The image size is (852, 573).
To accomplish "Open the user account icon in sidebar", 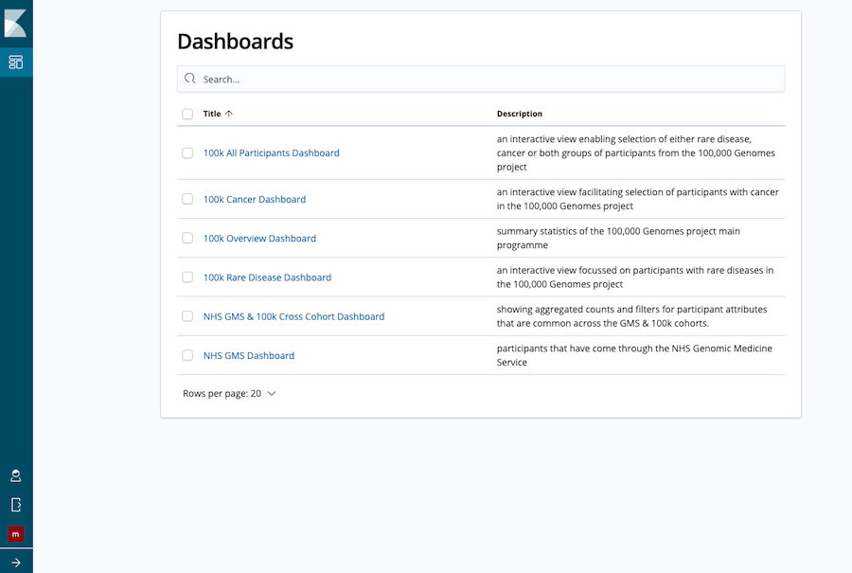I will click(16, 476).
